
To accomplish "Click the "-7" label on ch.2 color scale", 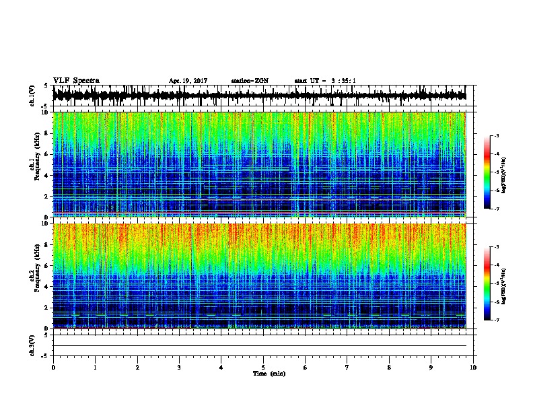I will coord(496,320).
